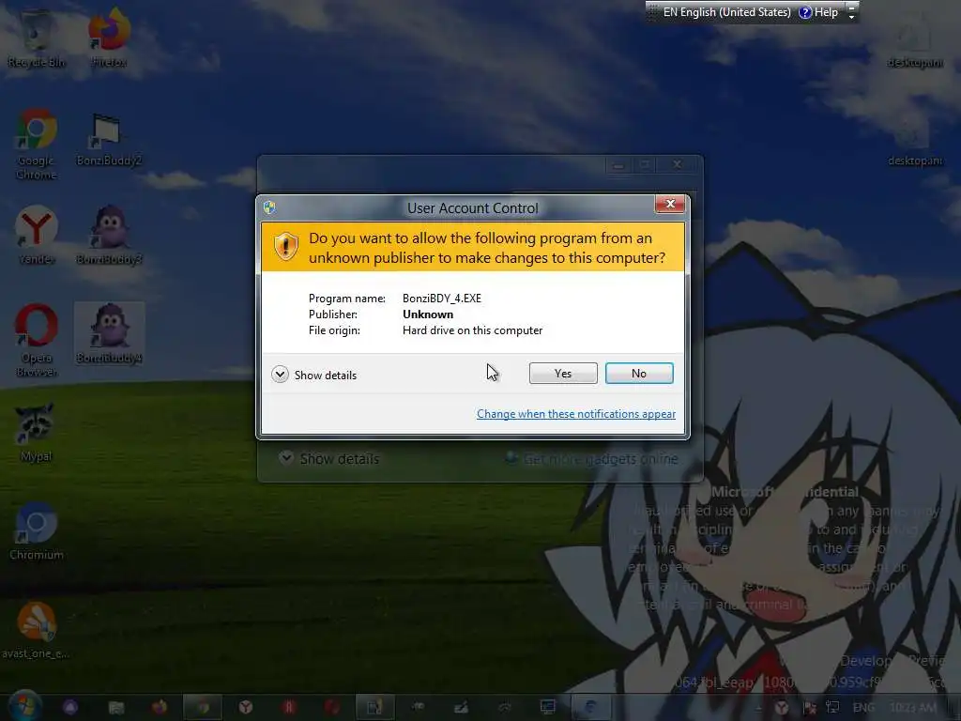This screenshot has height=721, width=961.
Task: Click the network tray icon
Action: click(832, 708)
